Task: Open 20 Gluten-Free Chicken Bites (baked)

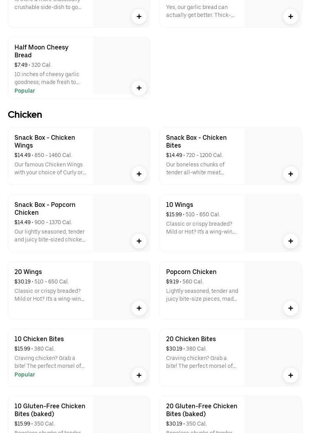Action: [x=201, y=410]
